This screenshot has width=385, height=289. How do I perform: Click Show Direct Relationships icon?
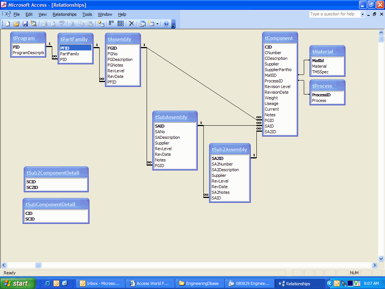click(x=111, y=24)
